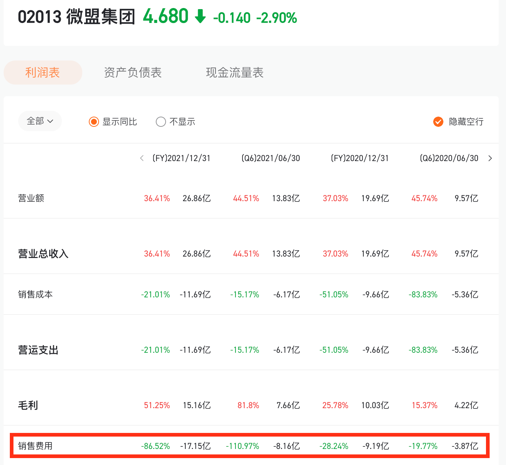Viewport: 506px width, 465px height.
Task: Switch to the 现金流量表 tab
Action: [x=235, y=73]
